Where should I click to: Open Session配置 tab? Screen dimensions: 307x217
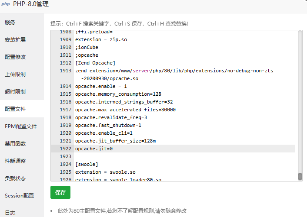[x=20, y=195]
